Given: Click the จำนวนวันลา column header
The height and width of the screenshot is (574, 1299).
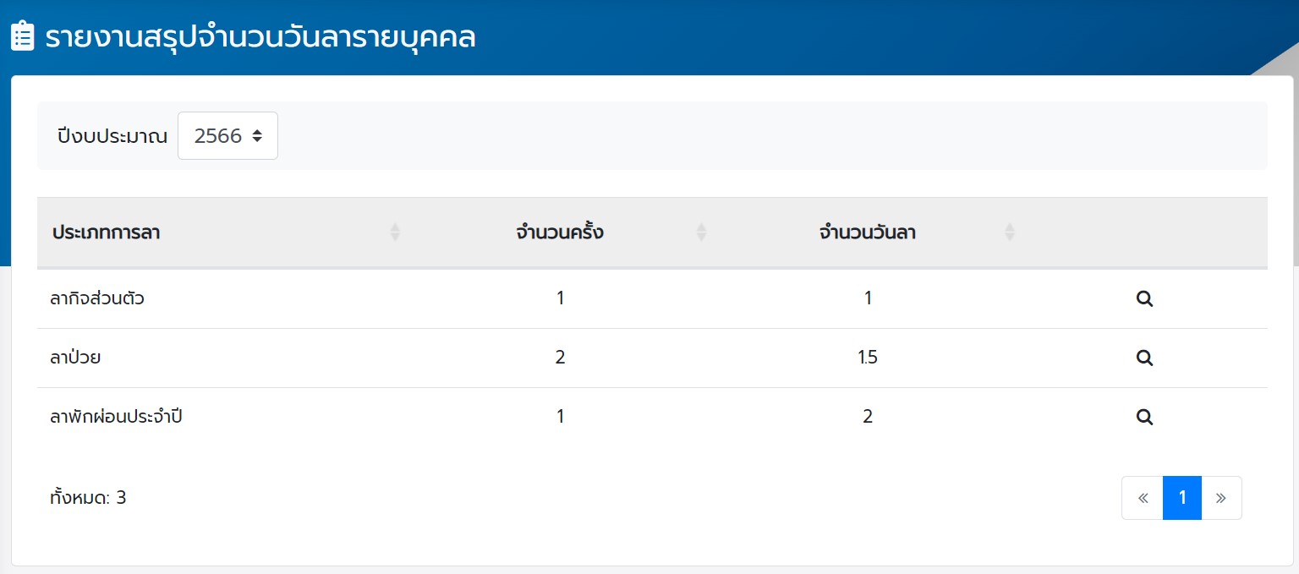Looking at the screenshot, I should [x=867, y=232].
